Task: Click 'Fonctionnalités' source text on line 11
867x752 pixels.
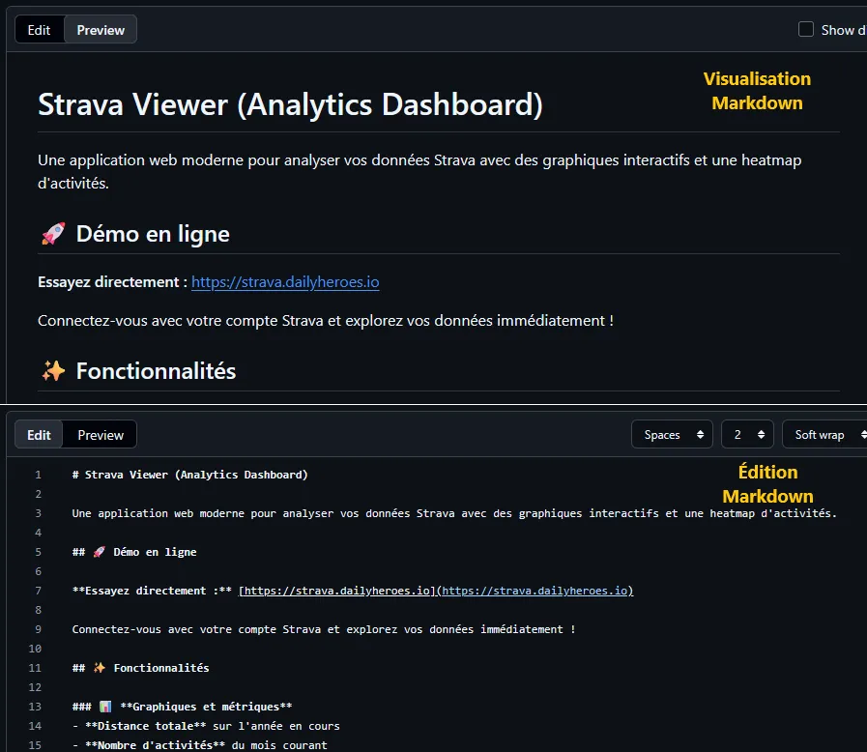Action: [x=161, y=668]
